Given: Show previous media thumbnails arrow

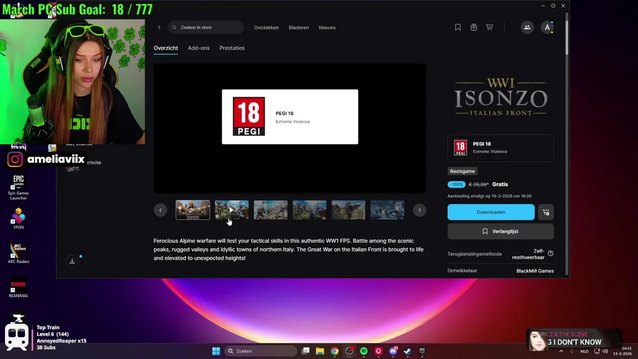Looking at the screenshot, I should 160,210.
